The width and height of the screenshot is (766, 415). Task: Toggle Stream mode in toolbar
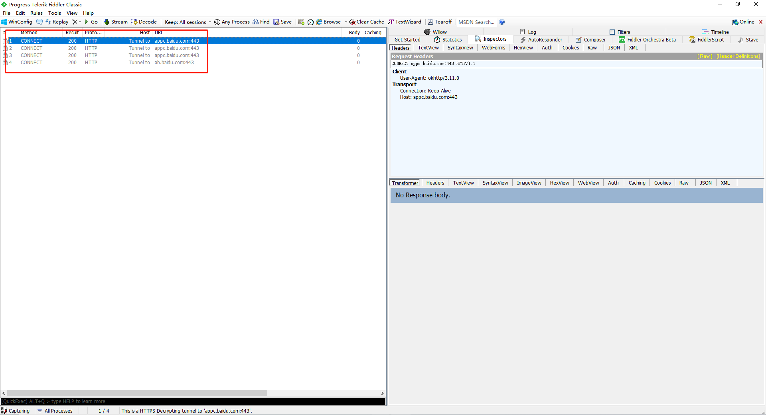coord(116,22)
